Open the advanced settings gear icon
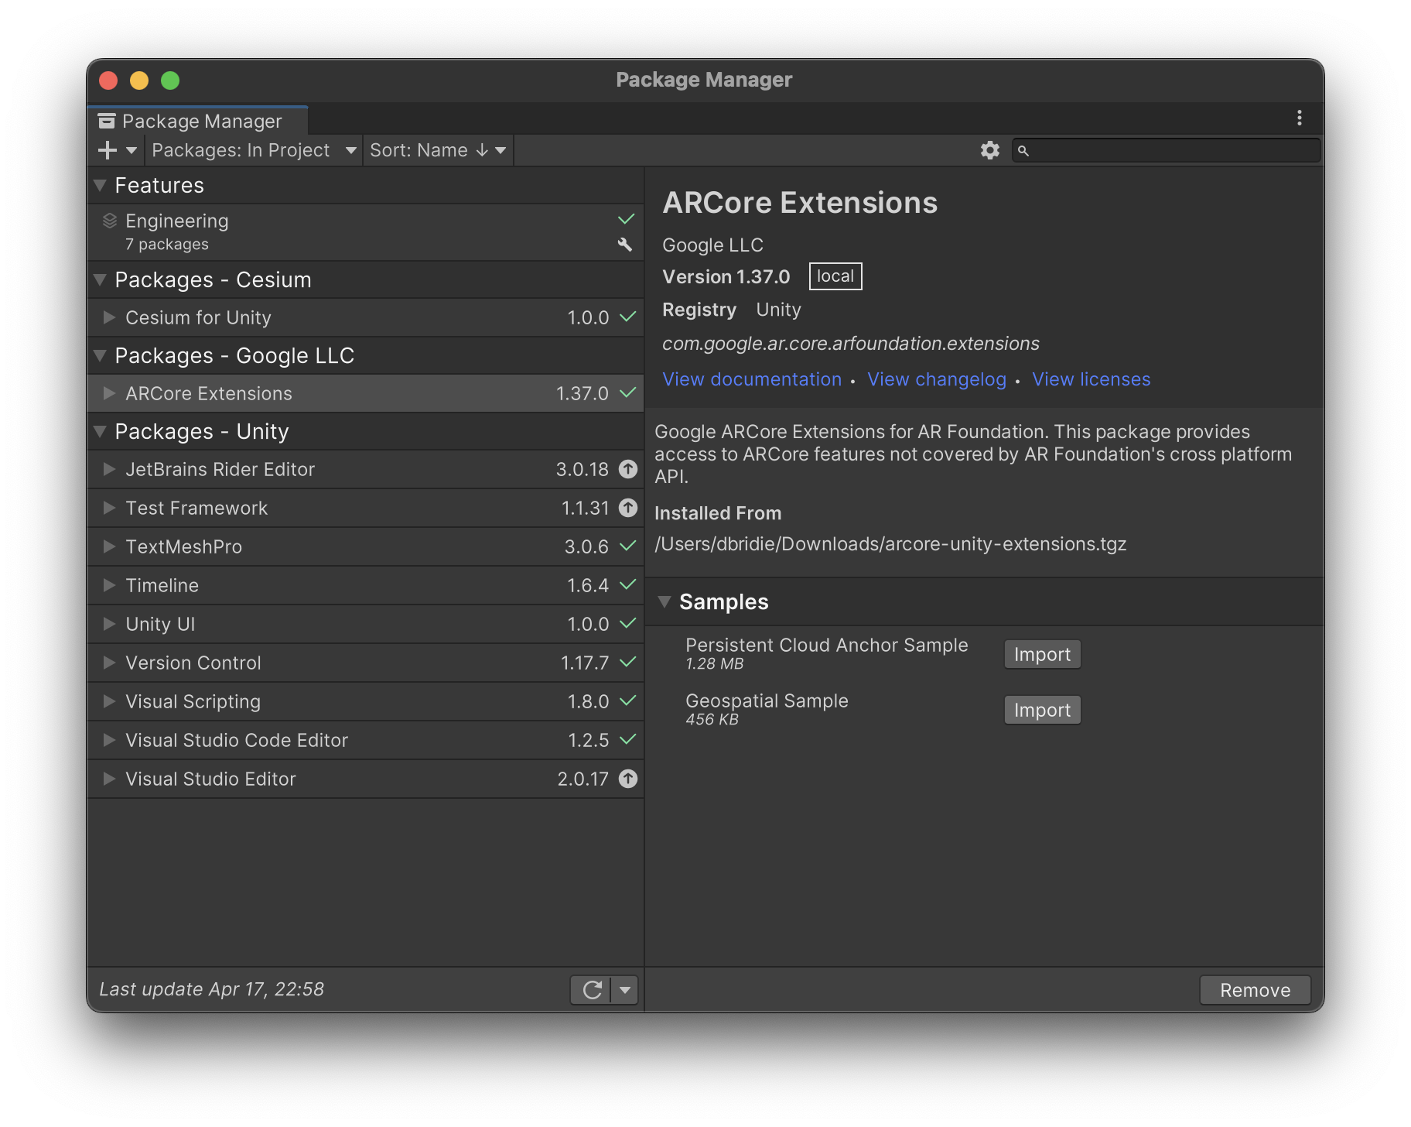Viewport: 1411px width, 1127px height. (989, 150)
